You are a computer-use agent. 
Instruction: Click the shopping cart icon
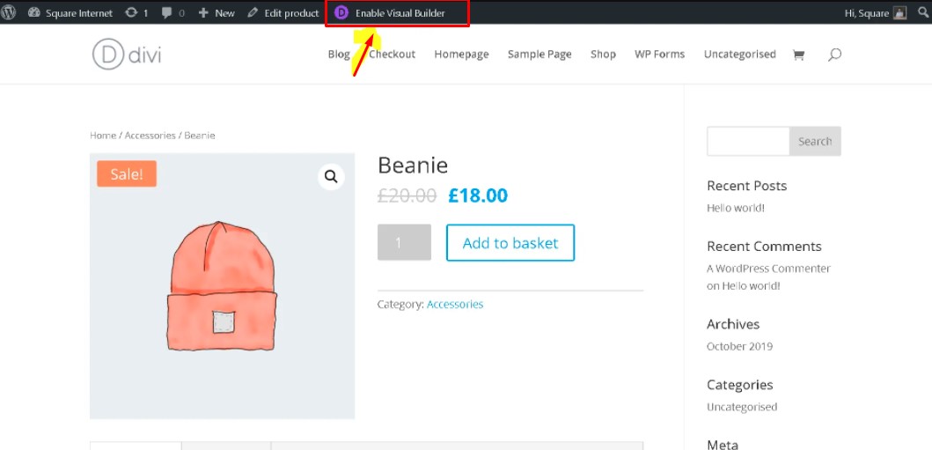click(798, 55)
